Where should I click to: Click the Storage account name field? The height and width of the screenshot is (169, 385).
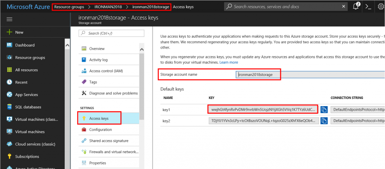click(x=310, y=75)
